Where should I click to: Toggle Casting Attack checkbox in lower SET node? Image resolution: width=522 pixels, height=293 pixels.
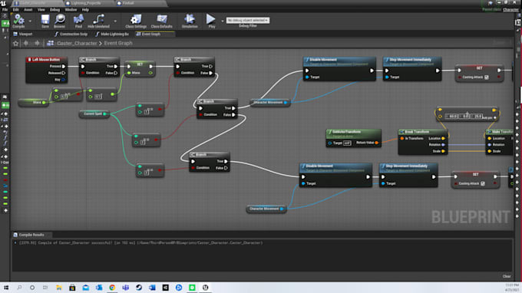(x=483, y=183)
